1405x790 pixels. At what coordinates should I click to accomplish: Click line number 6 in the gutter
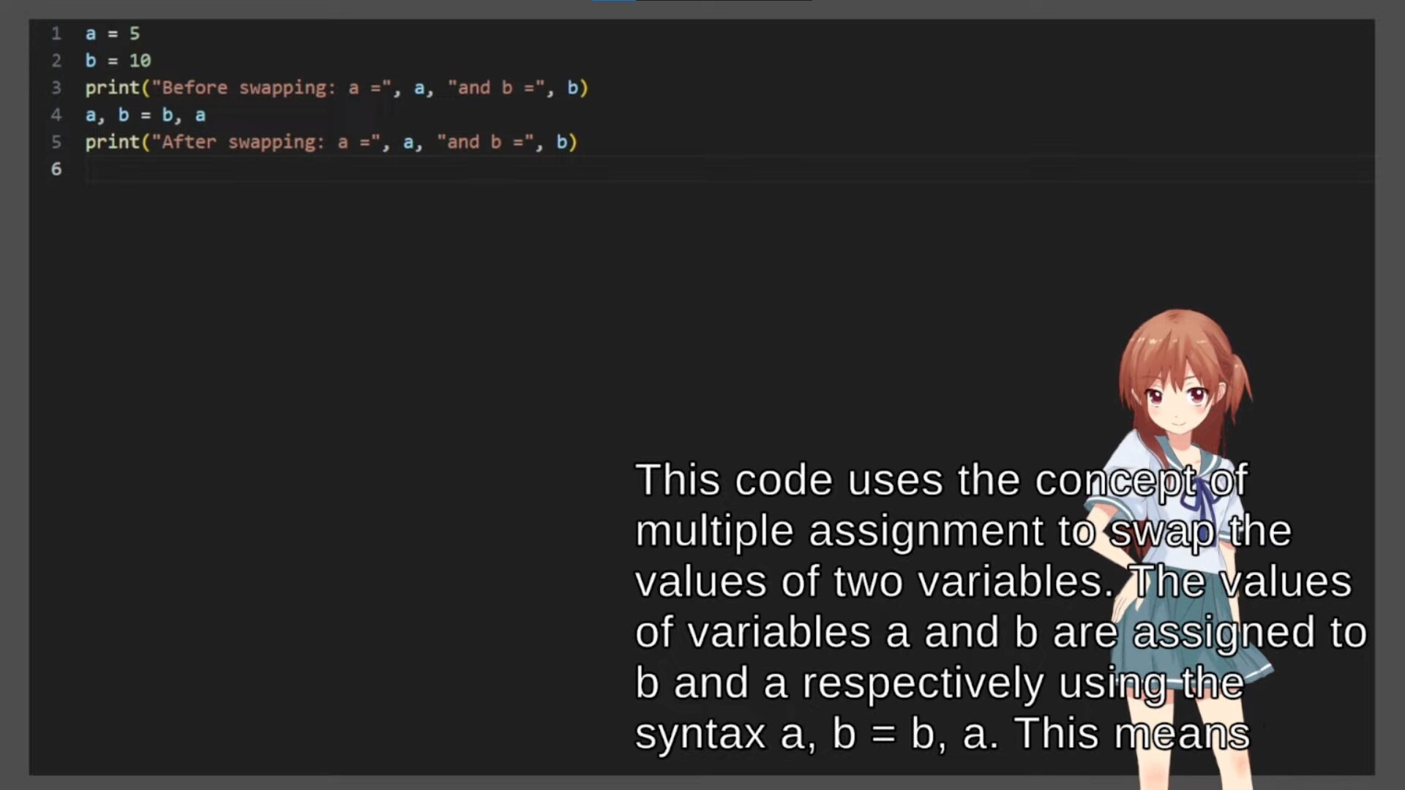click(x=56, y=169)
